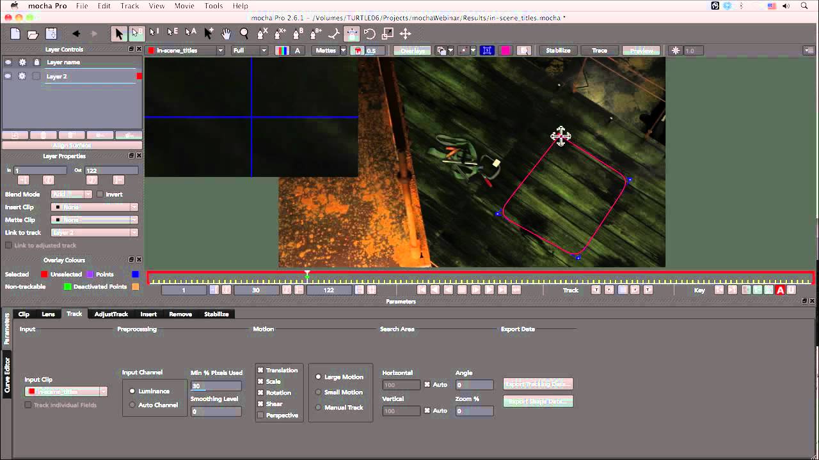Screen dimensions: 819x460
Task: Enable the Perspective motion checkbox
Action: (x=260, y=415)
